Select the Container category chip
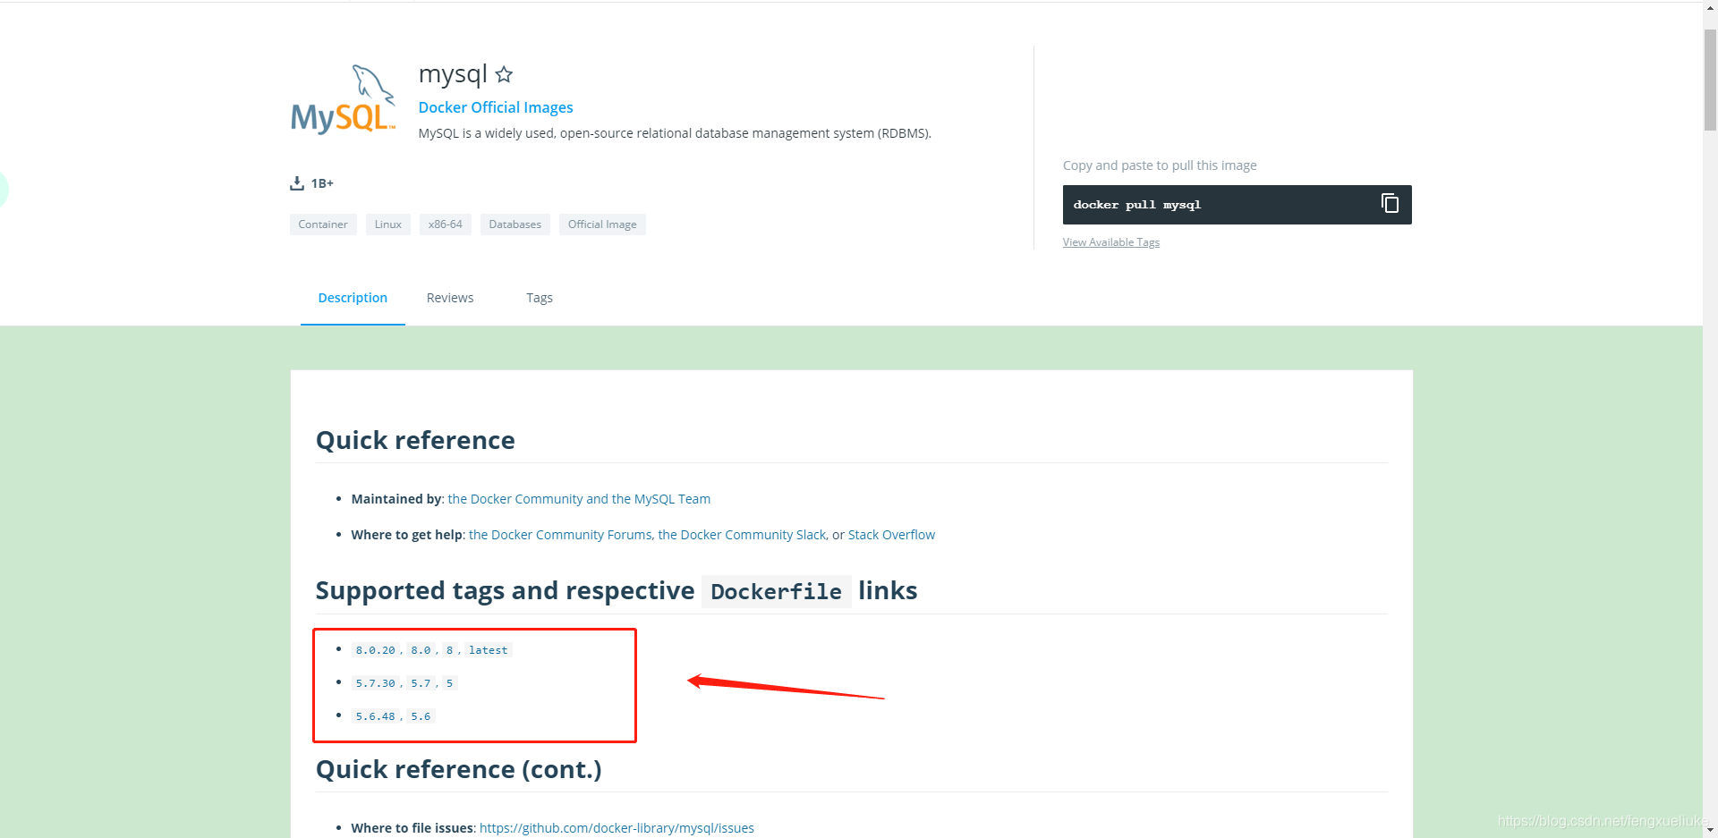The width and height of the screenshot is (1718, 838). pos(323,224)
